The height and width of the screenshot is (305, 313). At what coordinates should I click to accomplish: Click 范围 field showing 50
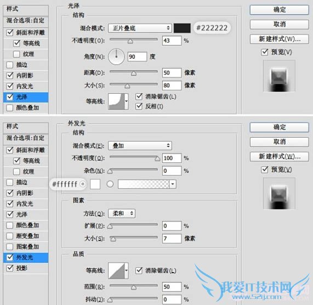tap(172, 287)
